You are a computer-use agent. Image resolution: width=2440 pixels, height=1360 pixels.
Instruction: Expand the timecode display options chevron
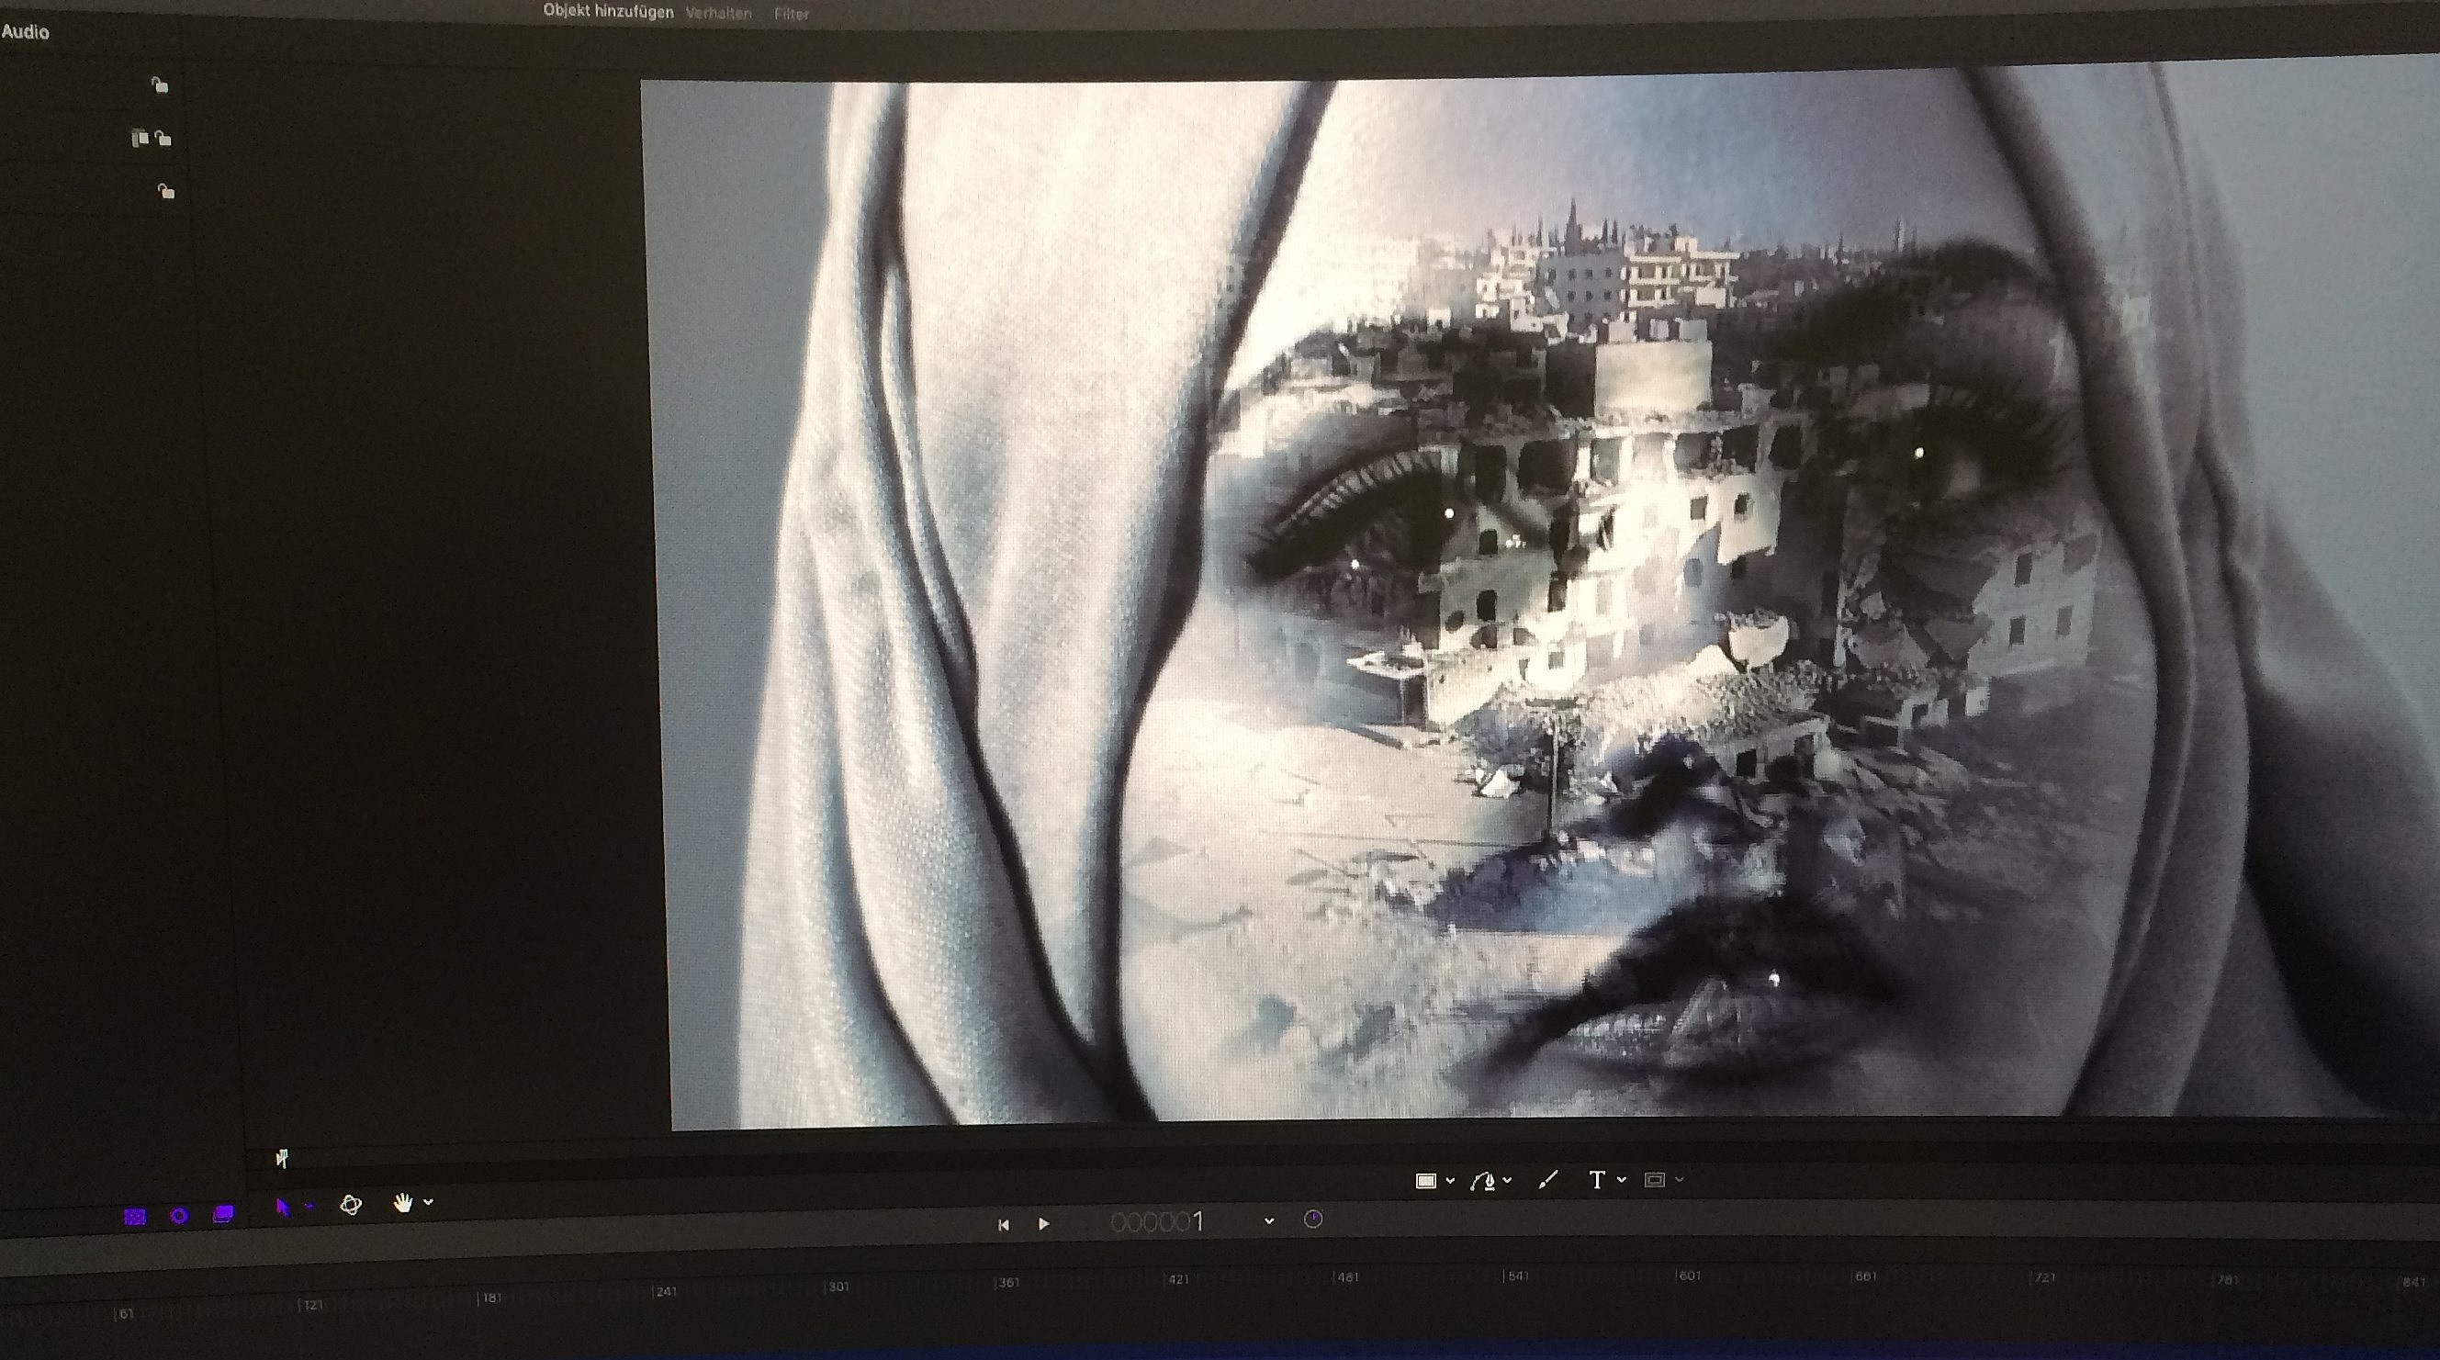click(x=1269, y=1221)
